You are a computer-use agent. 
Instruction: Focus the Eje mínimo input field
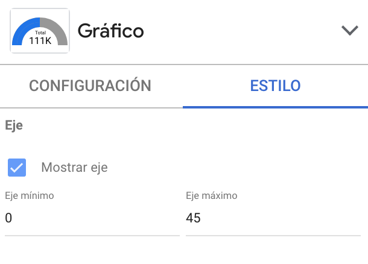[92, 218]
